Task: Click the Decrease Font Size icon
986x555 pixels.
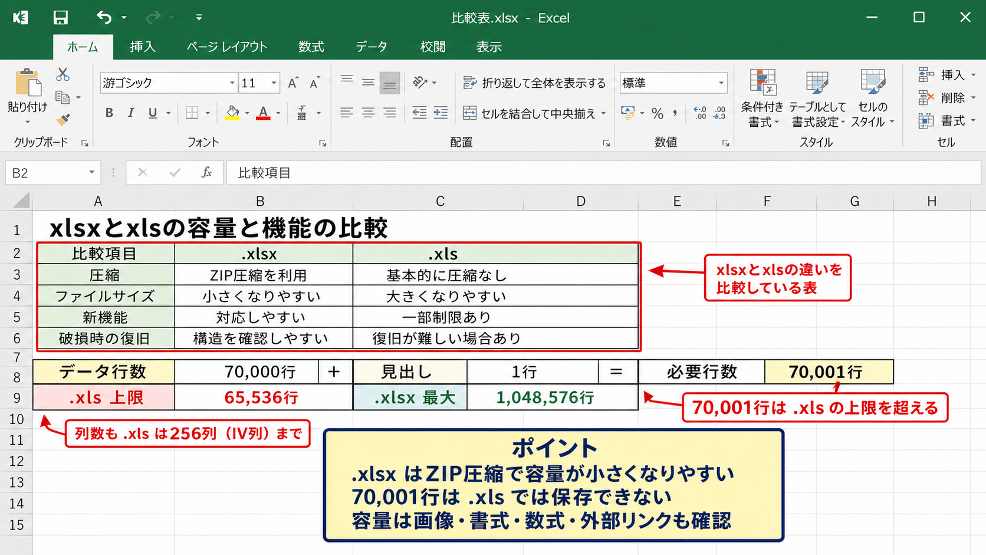Action: click(x=314, y=83)
